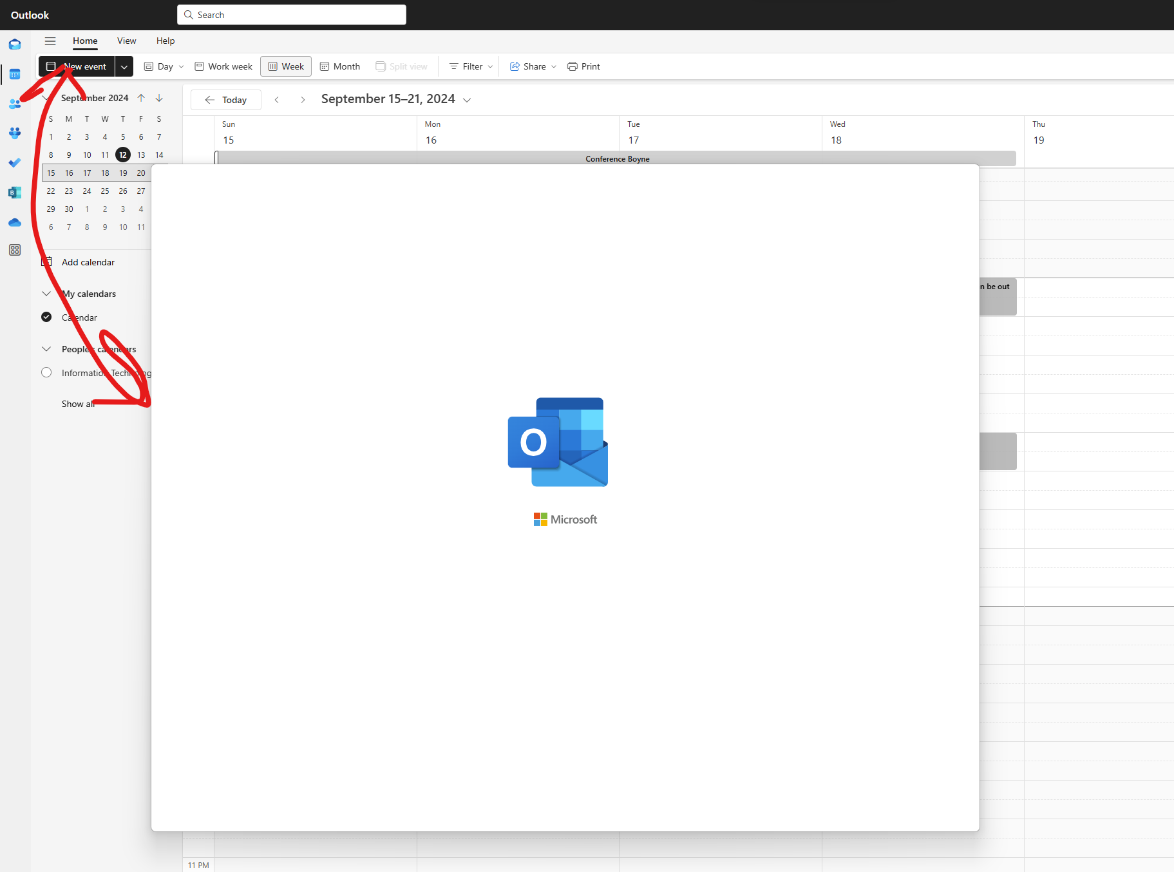Open the Groups icon in the app rail
Viewport: 1174px width, 872px height.
click(x=15, y=133)
